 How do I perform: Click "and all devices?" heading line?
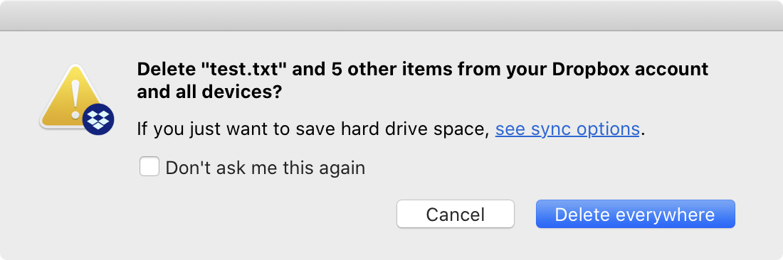tap(210, 92)
